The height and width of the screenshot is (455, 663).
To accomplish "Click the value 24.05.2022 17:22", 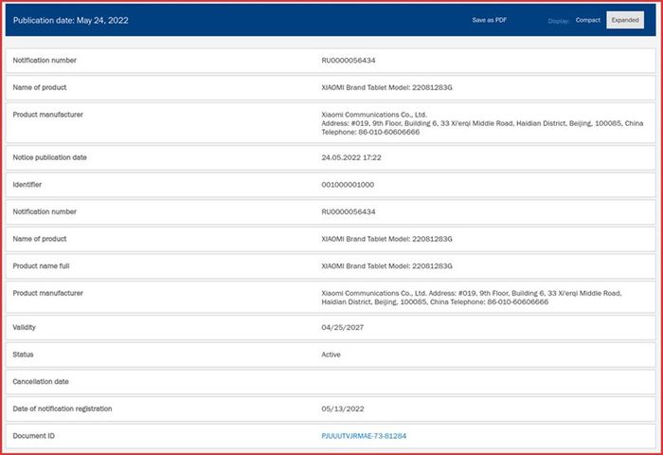I will [x=351, y=157].
